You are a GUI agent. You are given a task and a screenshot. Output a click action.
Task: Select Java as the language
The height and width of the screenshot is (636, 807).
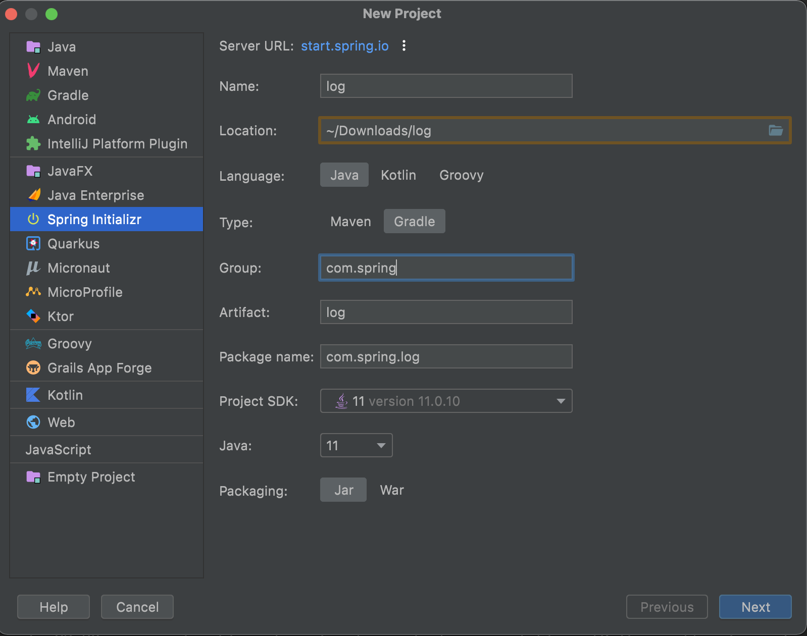click(344, 175)
